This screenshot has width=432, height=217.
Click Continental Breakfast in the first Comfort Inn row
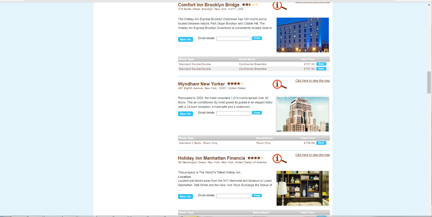(x=253, y=64)
